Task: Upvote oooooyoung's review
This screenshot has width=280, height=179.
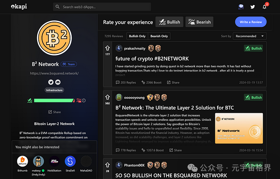Action: click(107, 97)
